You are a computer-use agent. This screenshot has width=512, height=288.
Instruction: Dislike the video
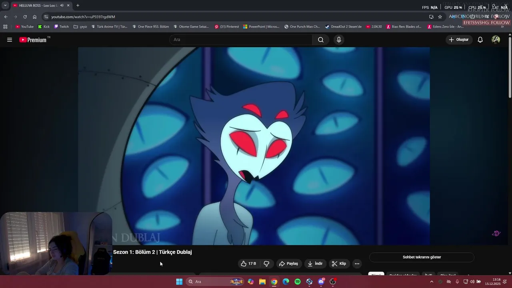click(266, 264)
